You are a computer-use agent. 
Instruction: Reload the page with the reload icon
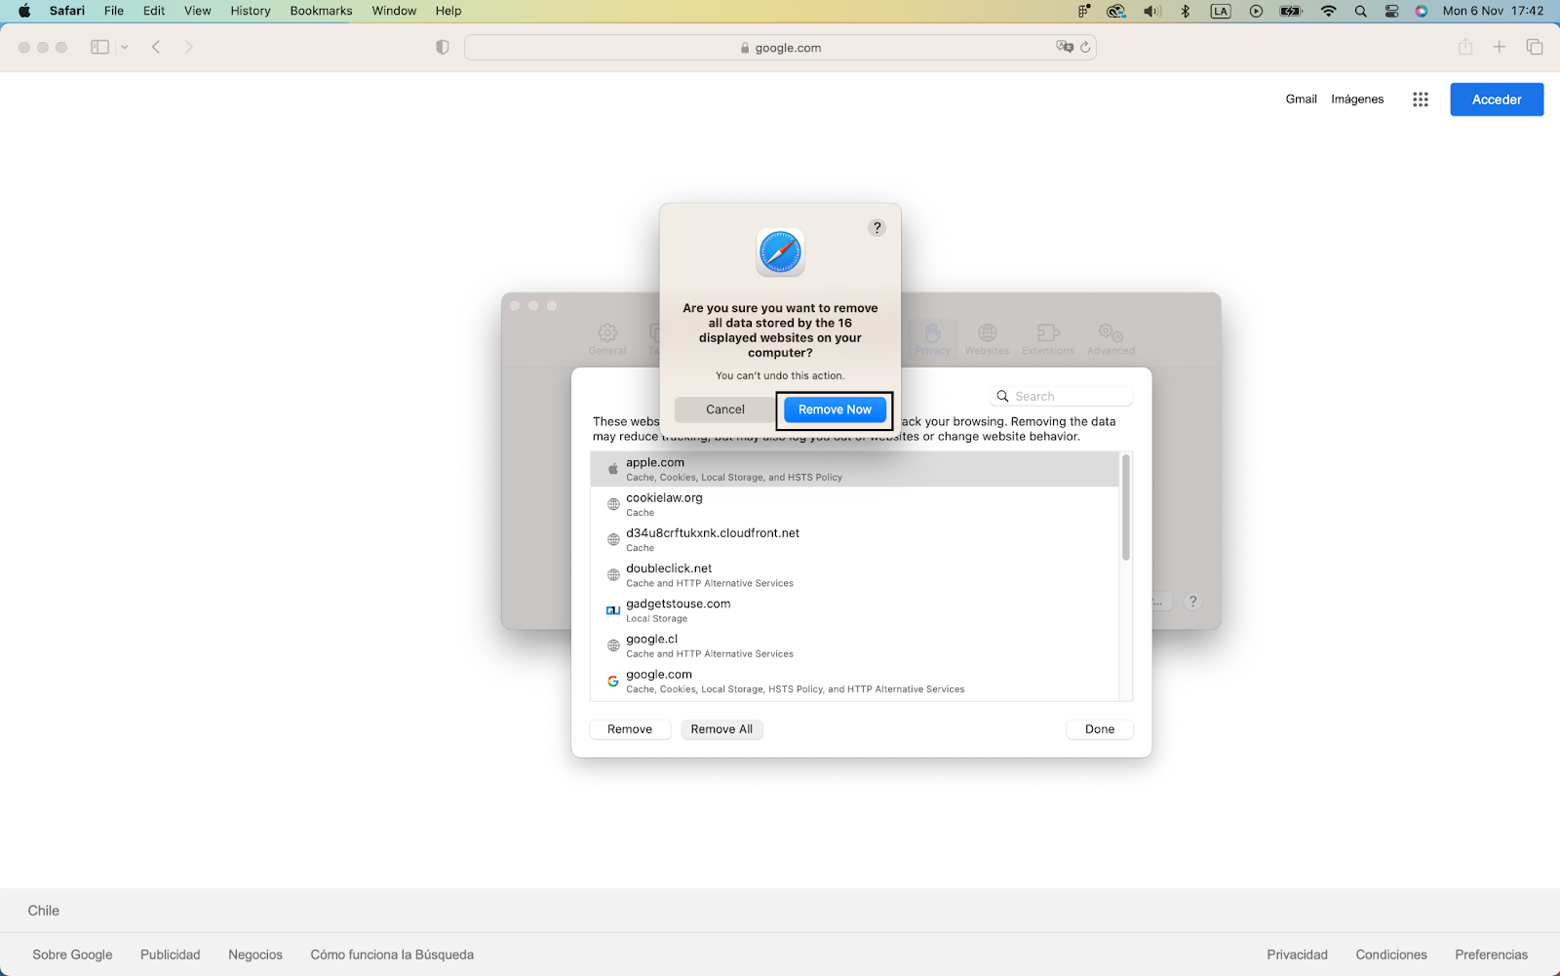click(1085, 47)
